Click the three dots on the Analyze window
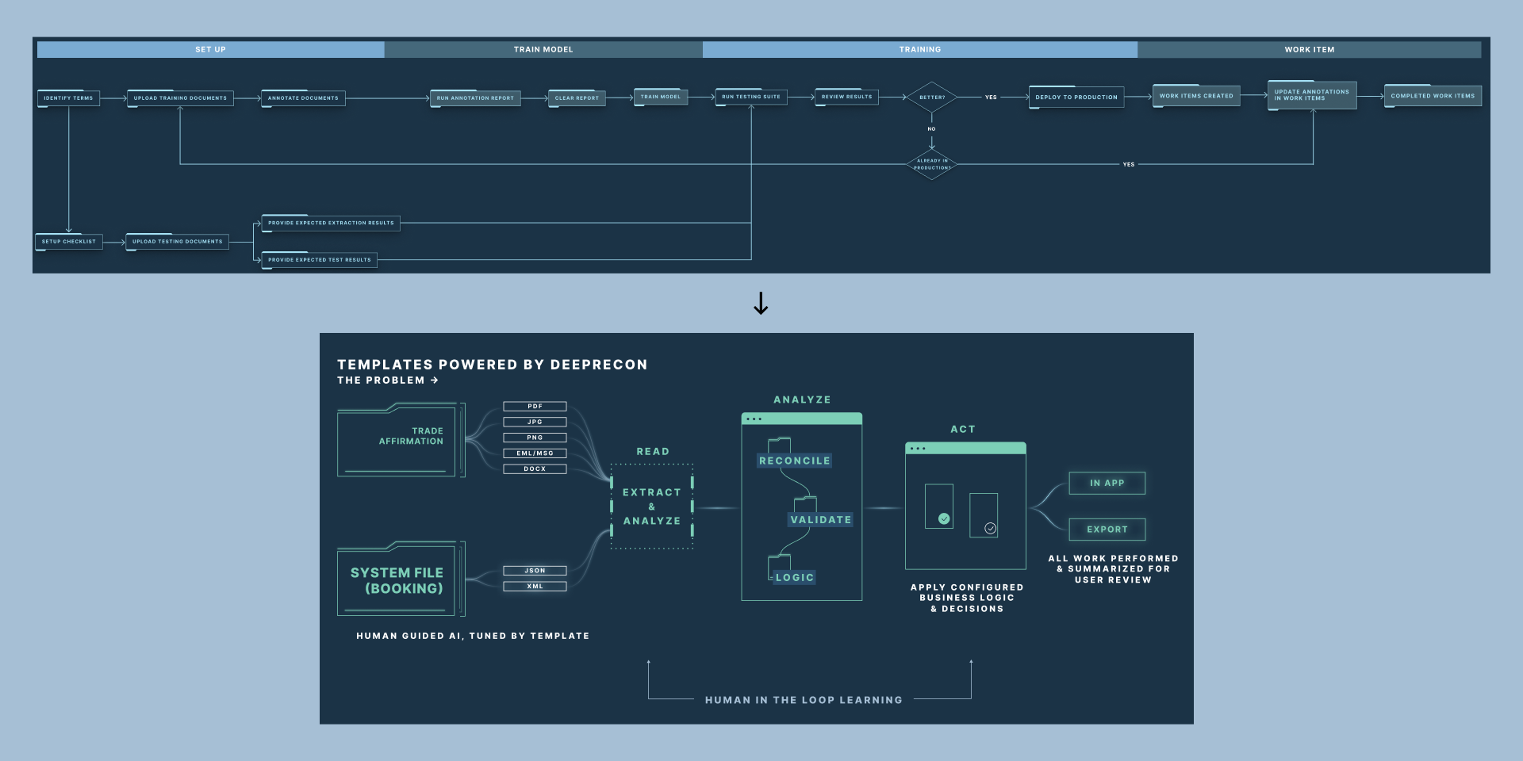1523x761 pixels. [x=754, y=419]
